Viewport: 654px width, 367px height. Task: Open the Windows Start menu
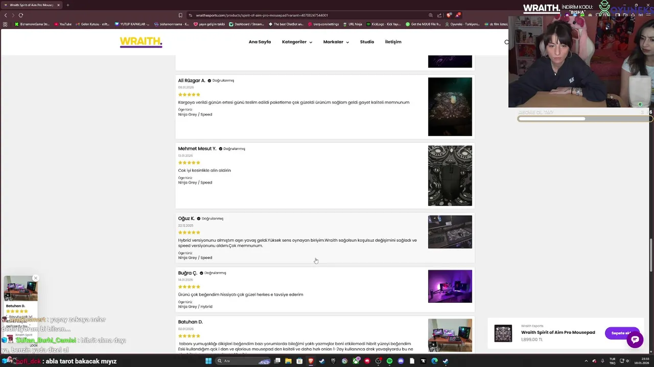pyautogui.click(x=208, y=361)
